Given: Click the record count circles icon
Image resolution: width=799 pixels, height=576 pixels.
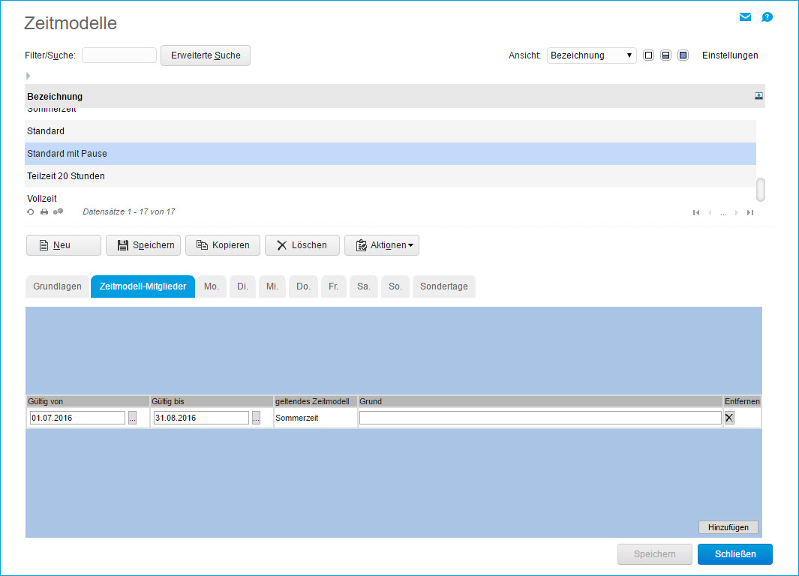Looking at the screenshot, I should tap(58, 211).
